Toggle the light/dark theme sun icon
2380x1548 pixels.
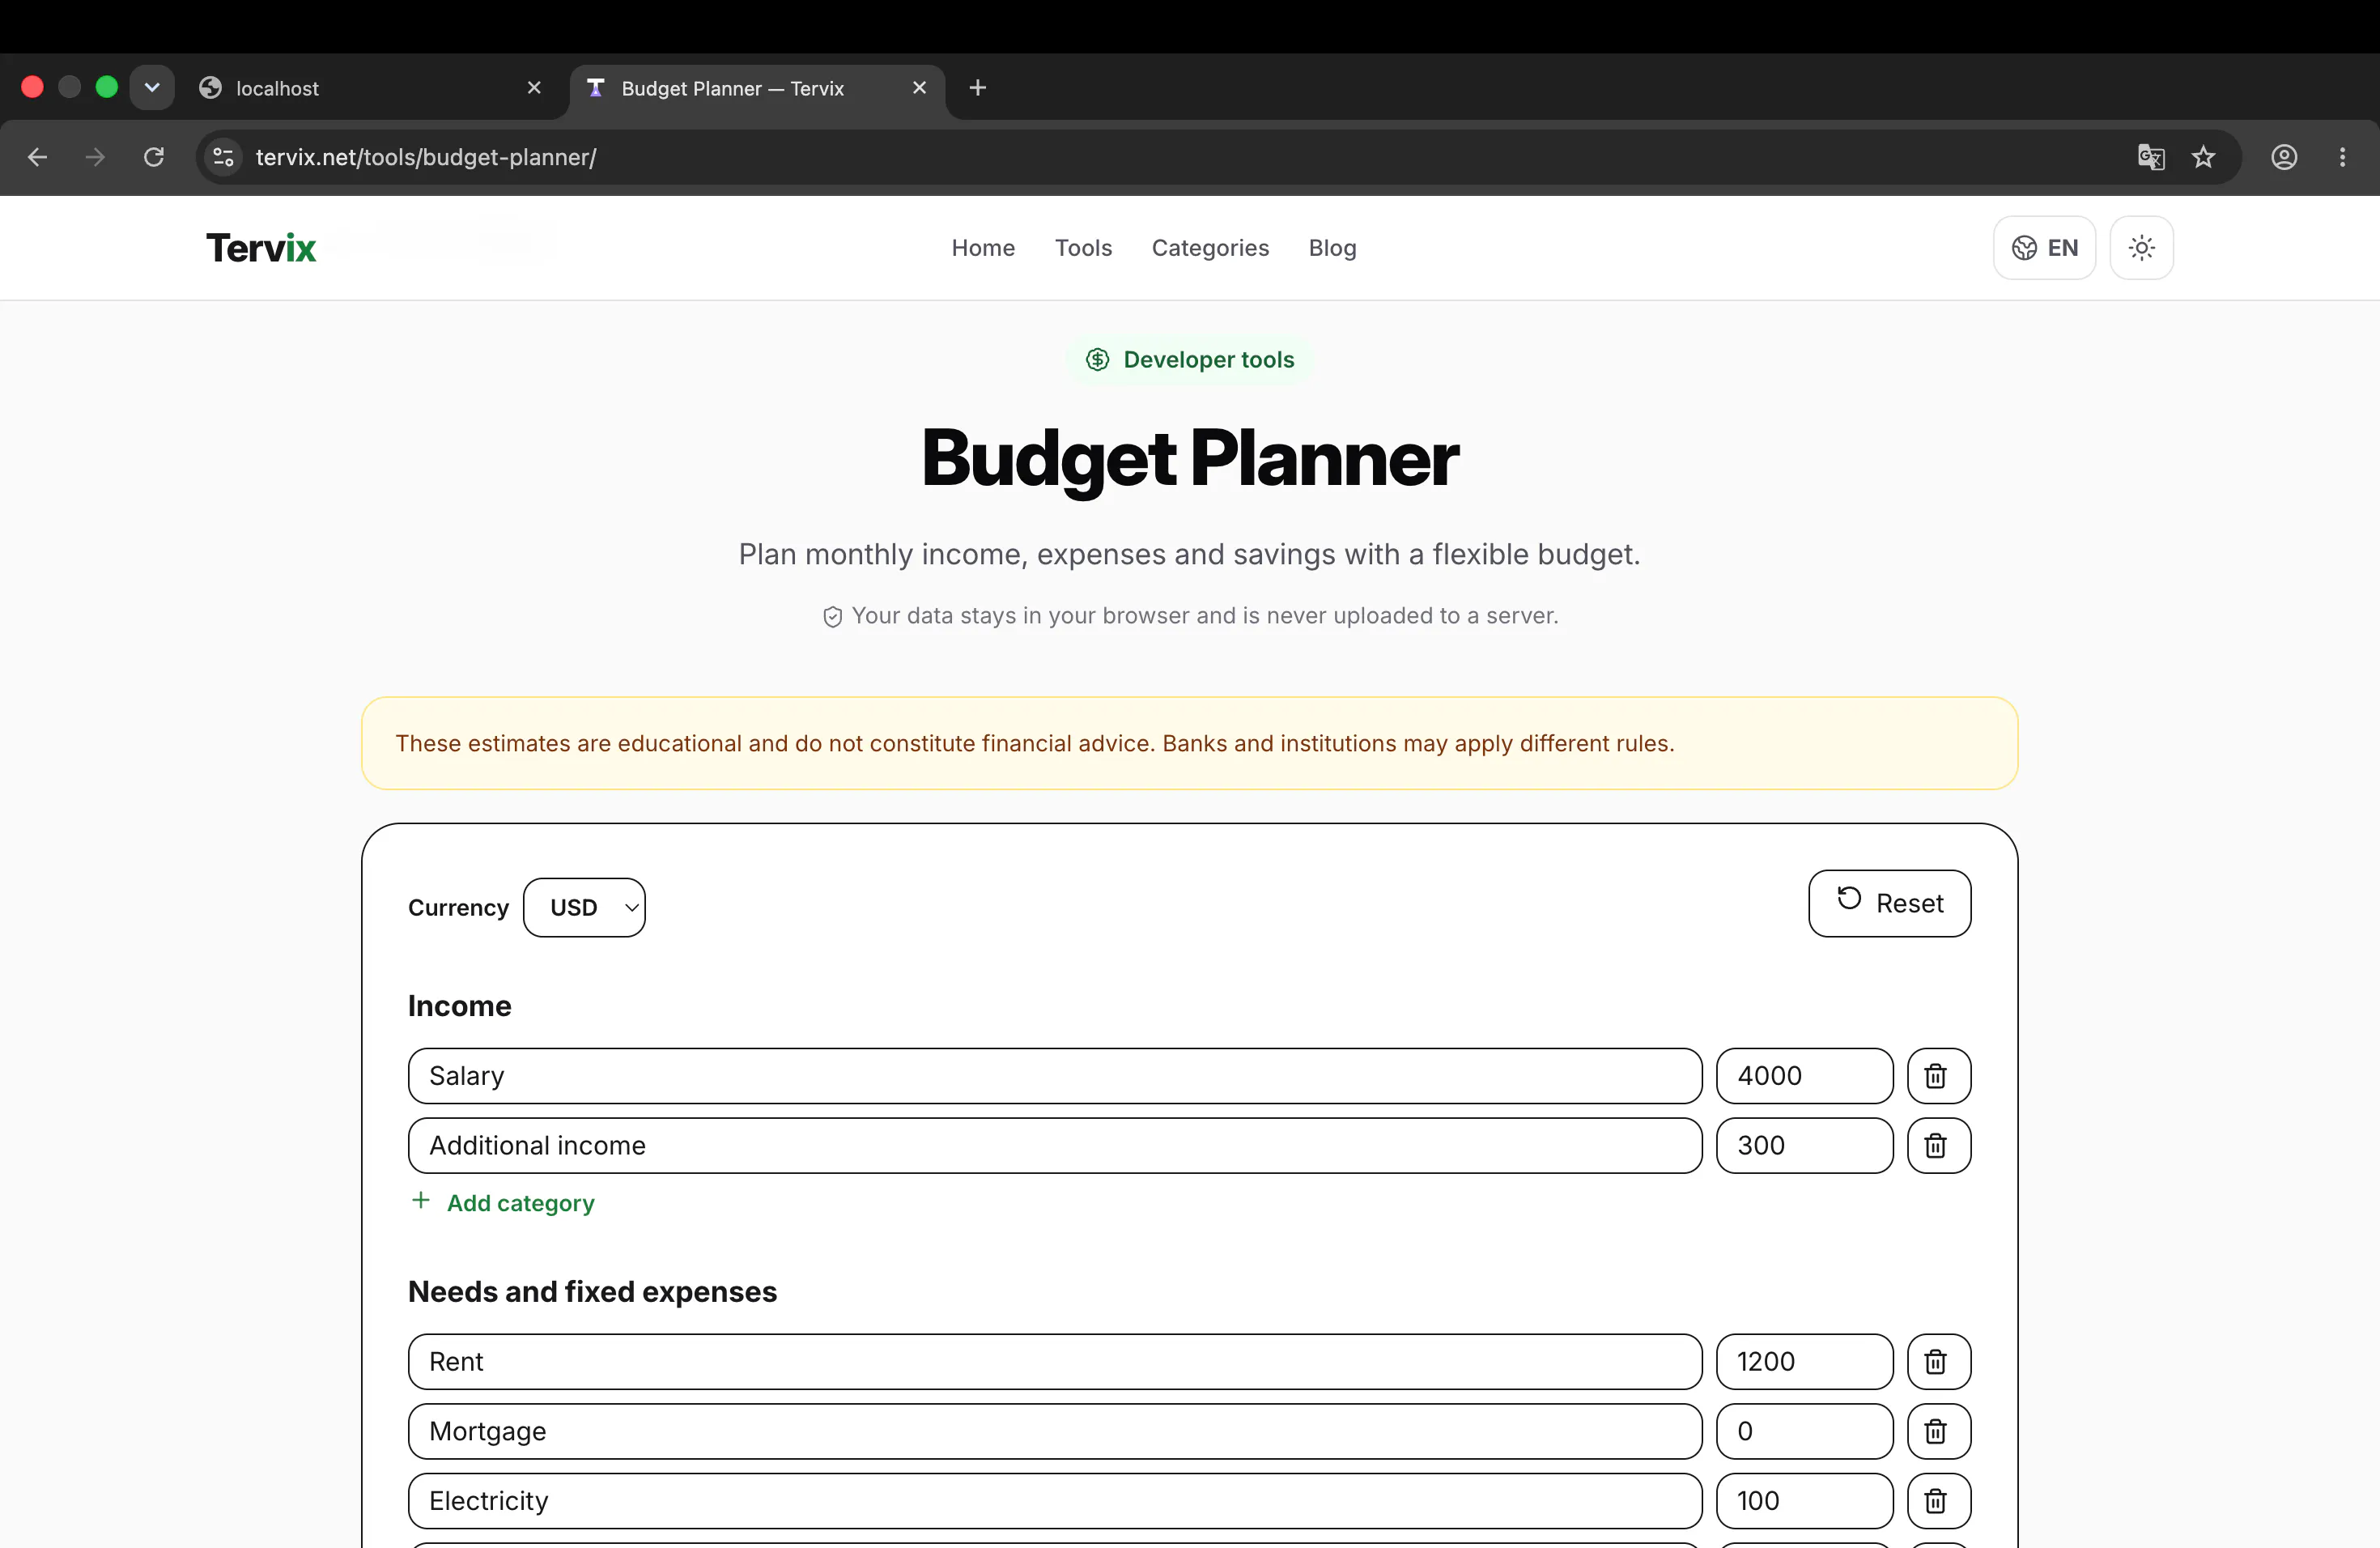click(2141, 248)
